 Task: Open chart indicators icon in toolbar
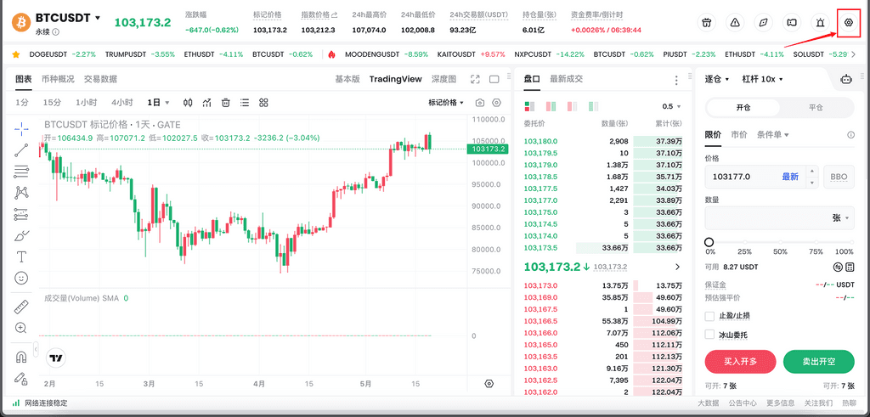(206, 103)
